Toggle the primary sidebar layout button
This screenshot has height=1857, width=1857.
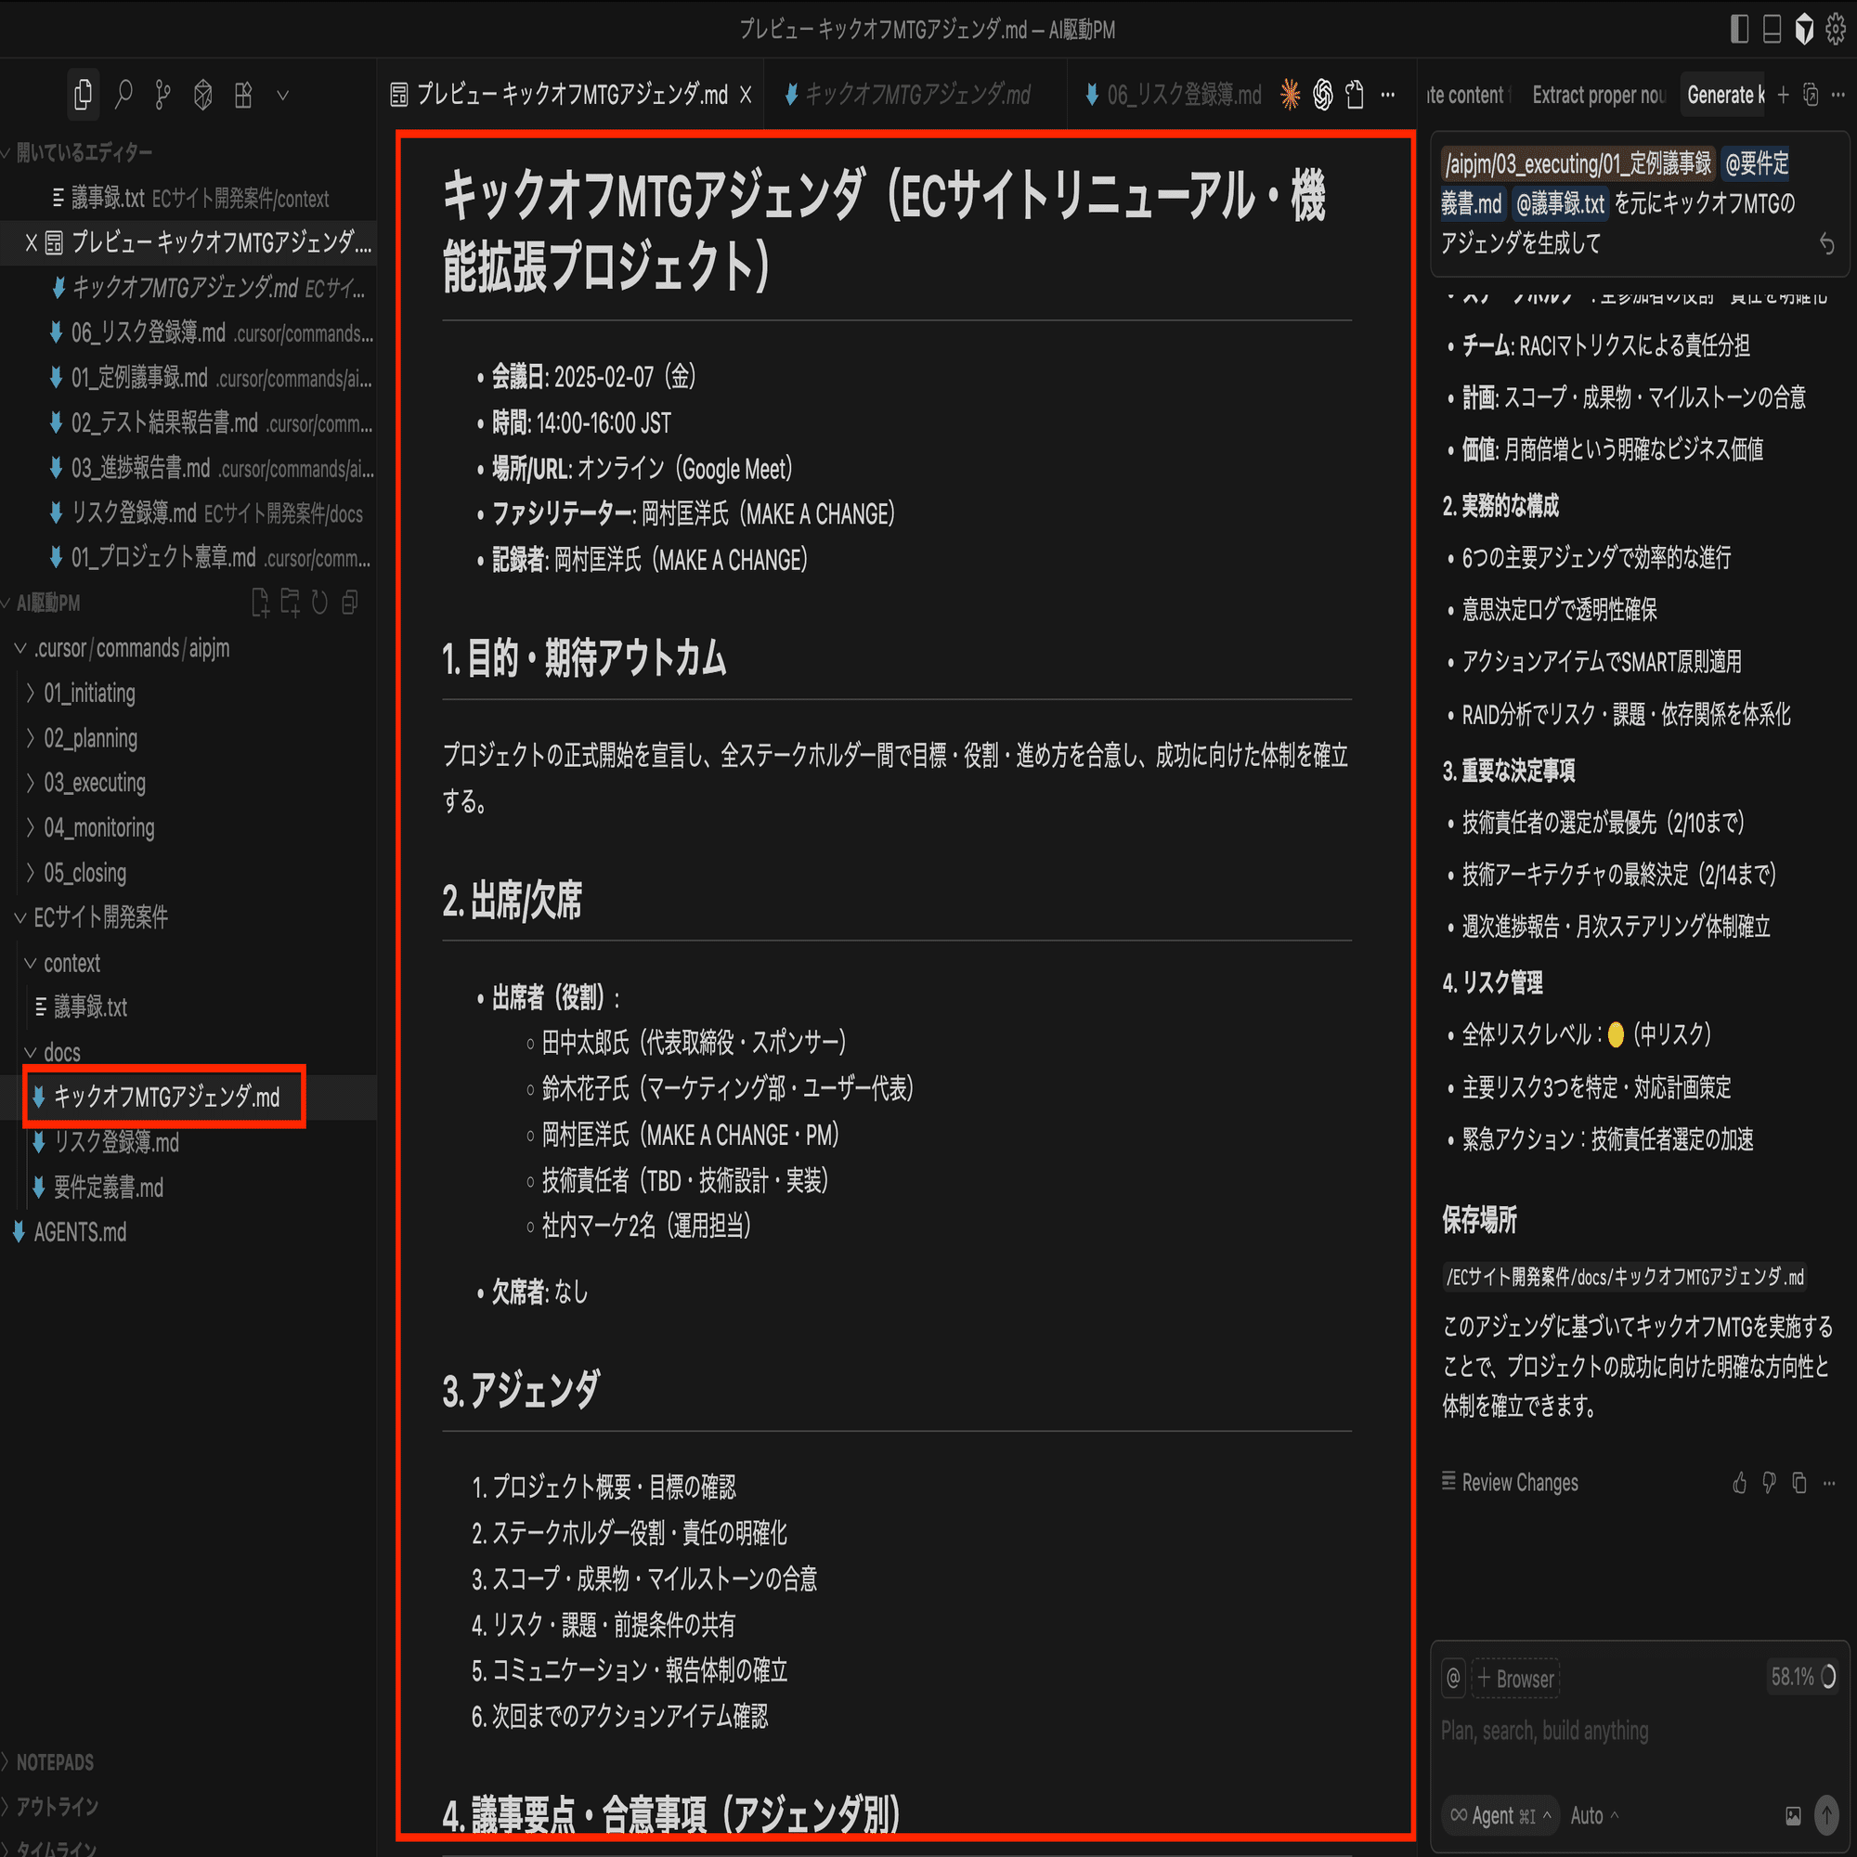click(x=1739, y=30)
